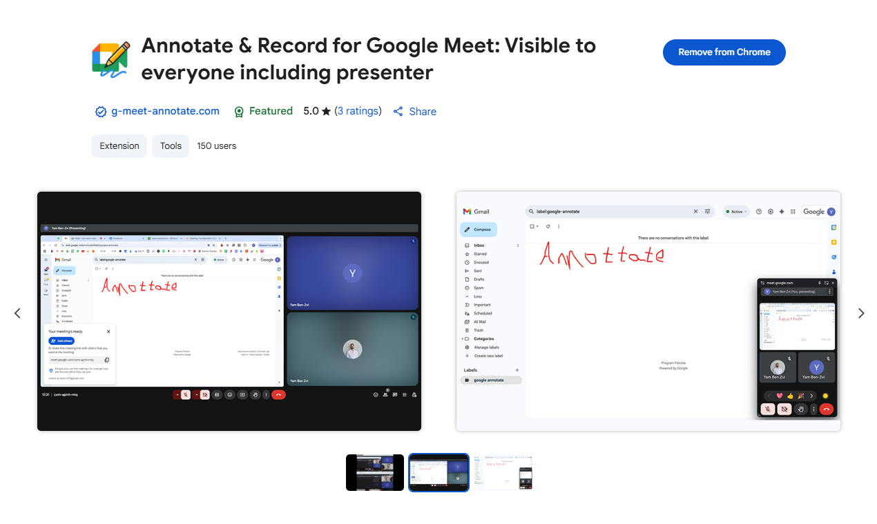Open the g-meet-annotate.com publisher link
877x524 pixels.
pyautogui.click(x=165, y=111)
